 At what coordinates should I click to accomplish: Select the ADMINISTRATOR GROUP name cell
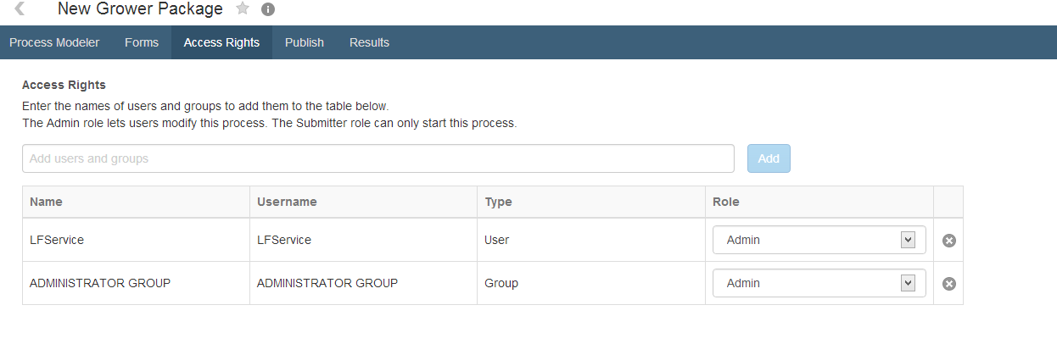tap(100, 283)
